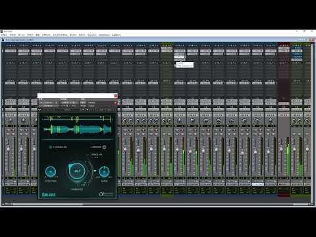Screen dimensions: 316x237
Task: Open the AudioSuite menu in the menu bar
Action: 60,35
